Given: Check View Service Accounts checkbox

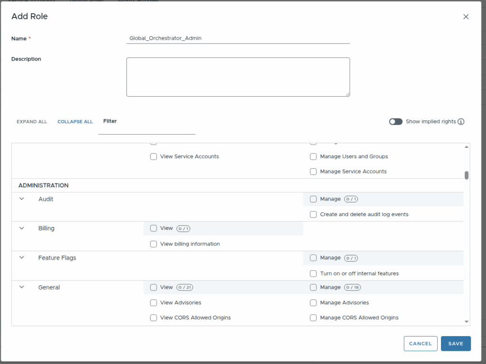Looking at the screenshot, I should pyautogui.click(x=153, y=156).
